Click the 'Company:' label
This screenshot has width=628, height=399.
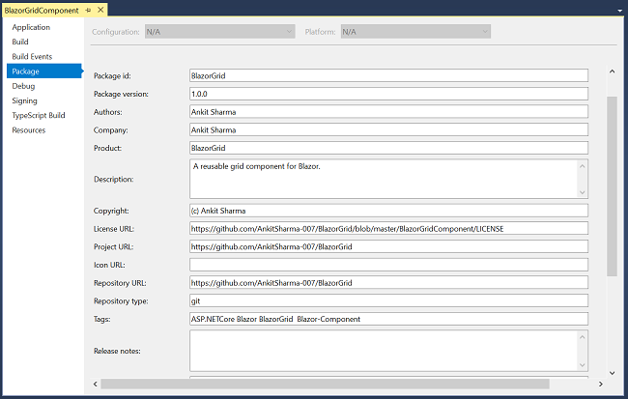click(110, 129)
